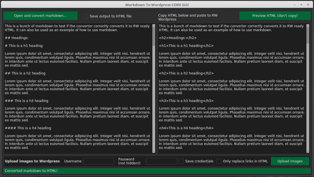314x177 pixels.
Task: Click '## This is a h2 heading' line
Action: [25, 73]
